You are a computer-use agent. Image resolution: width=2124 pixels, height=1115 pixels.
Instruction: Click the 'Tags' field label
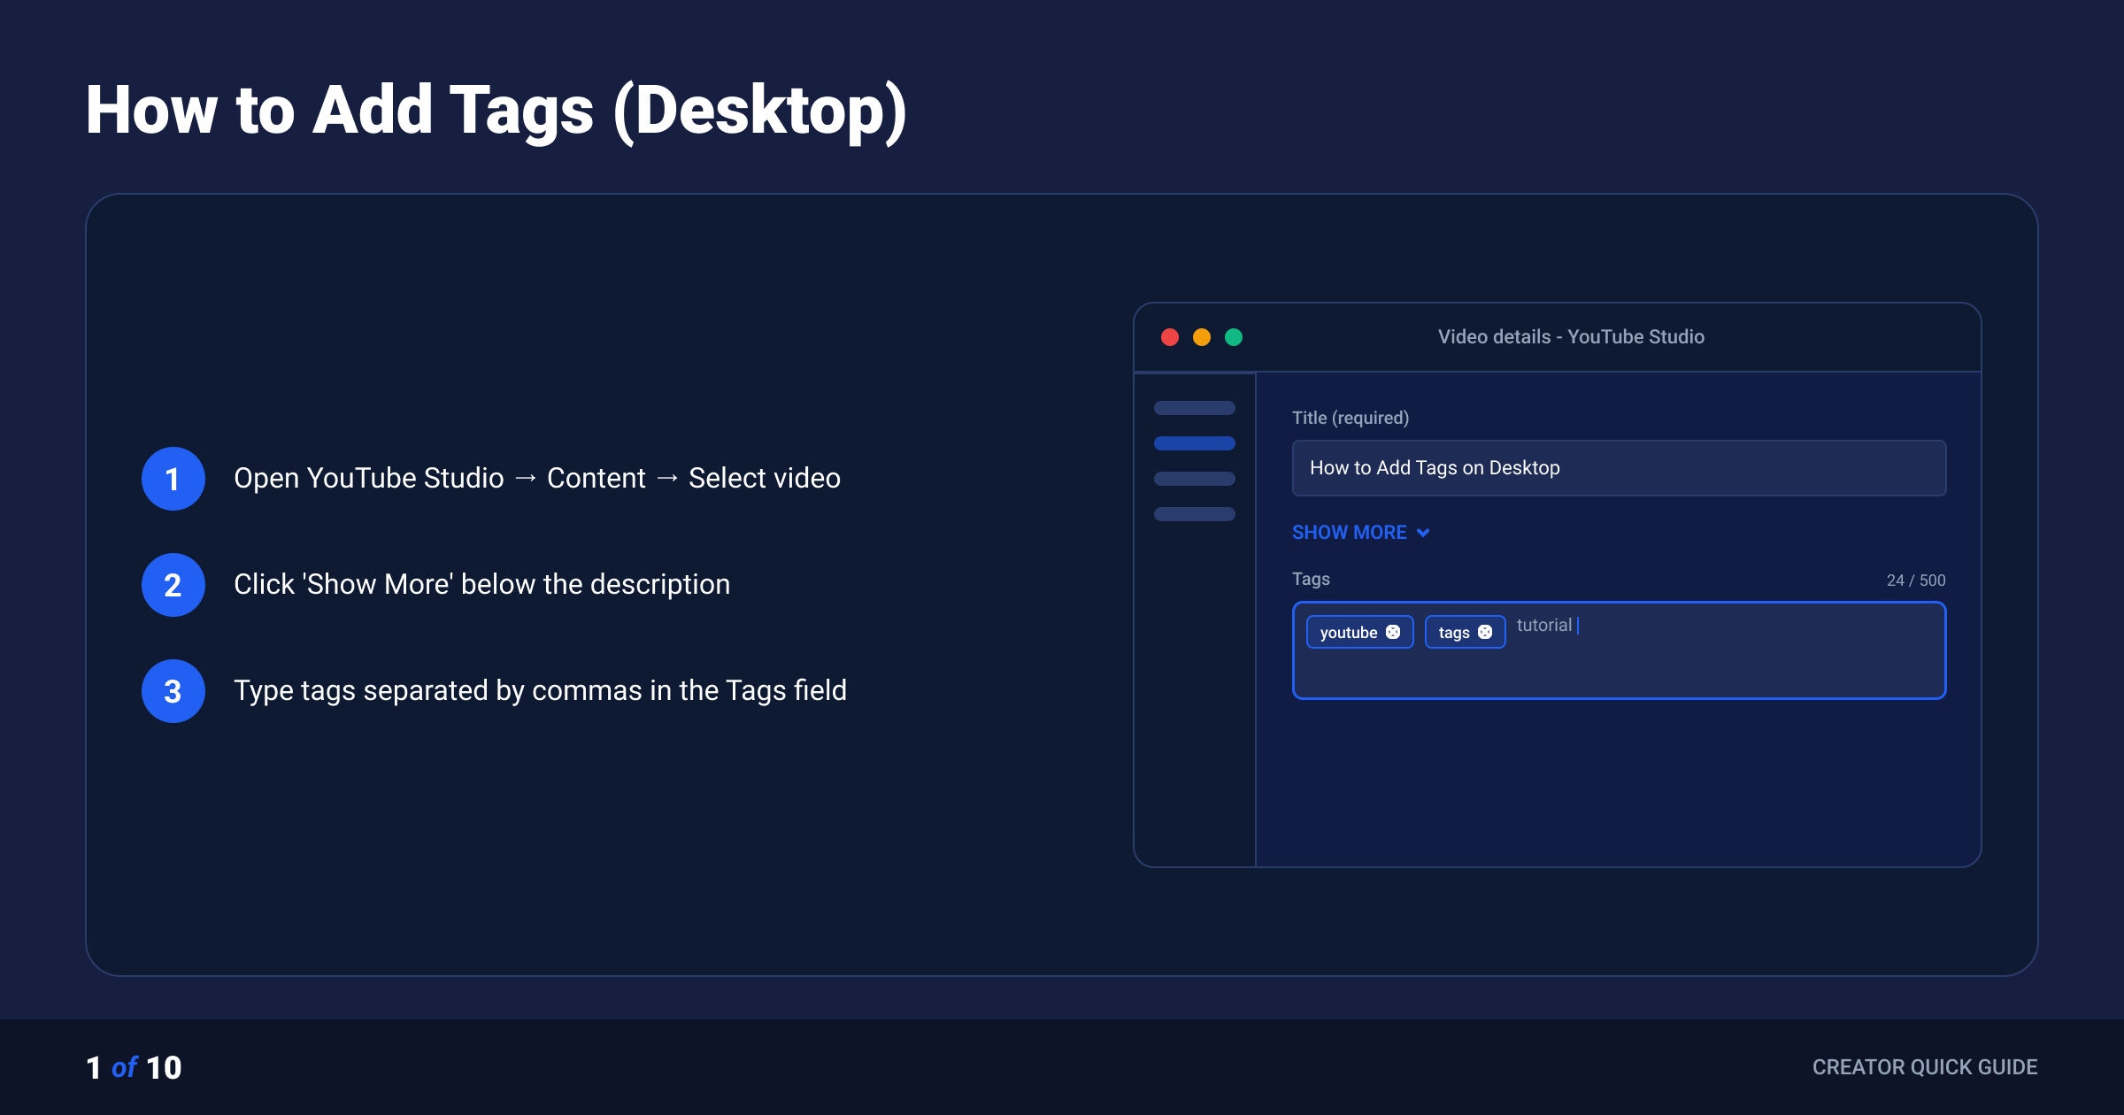(1311, 579)
